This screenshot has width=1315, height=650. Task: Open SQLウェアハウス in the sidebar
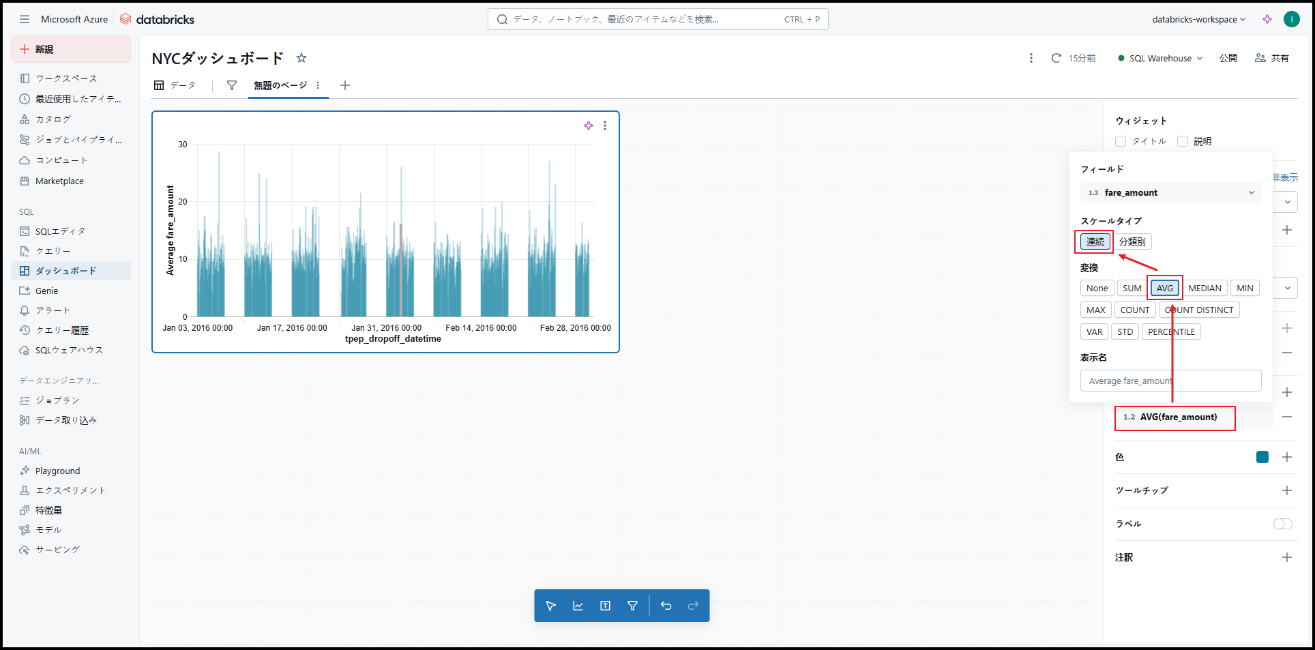click(71, 350)
